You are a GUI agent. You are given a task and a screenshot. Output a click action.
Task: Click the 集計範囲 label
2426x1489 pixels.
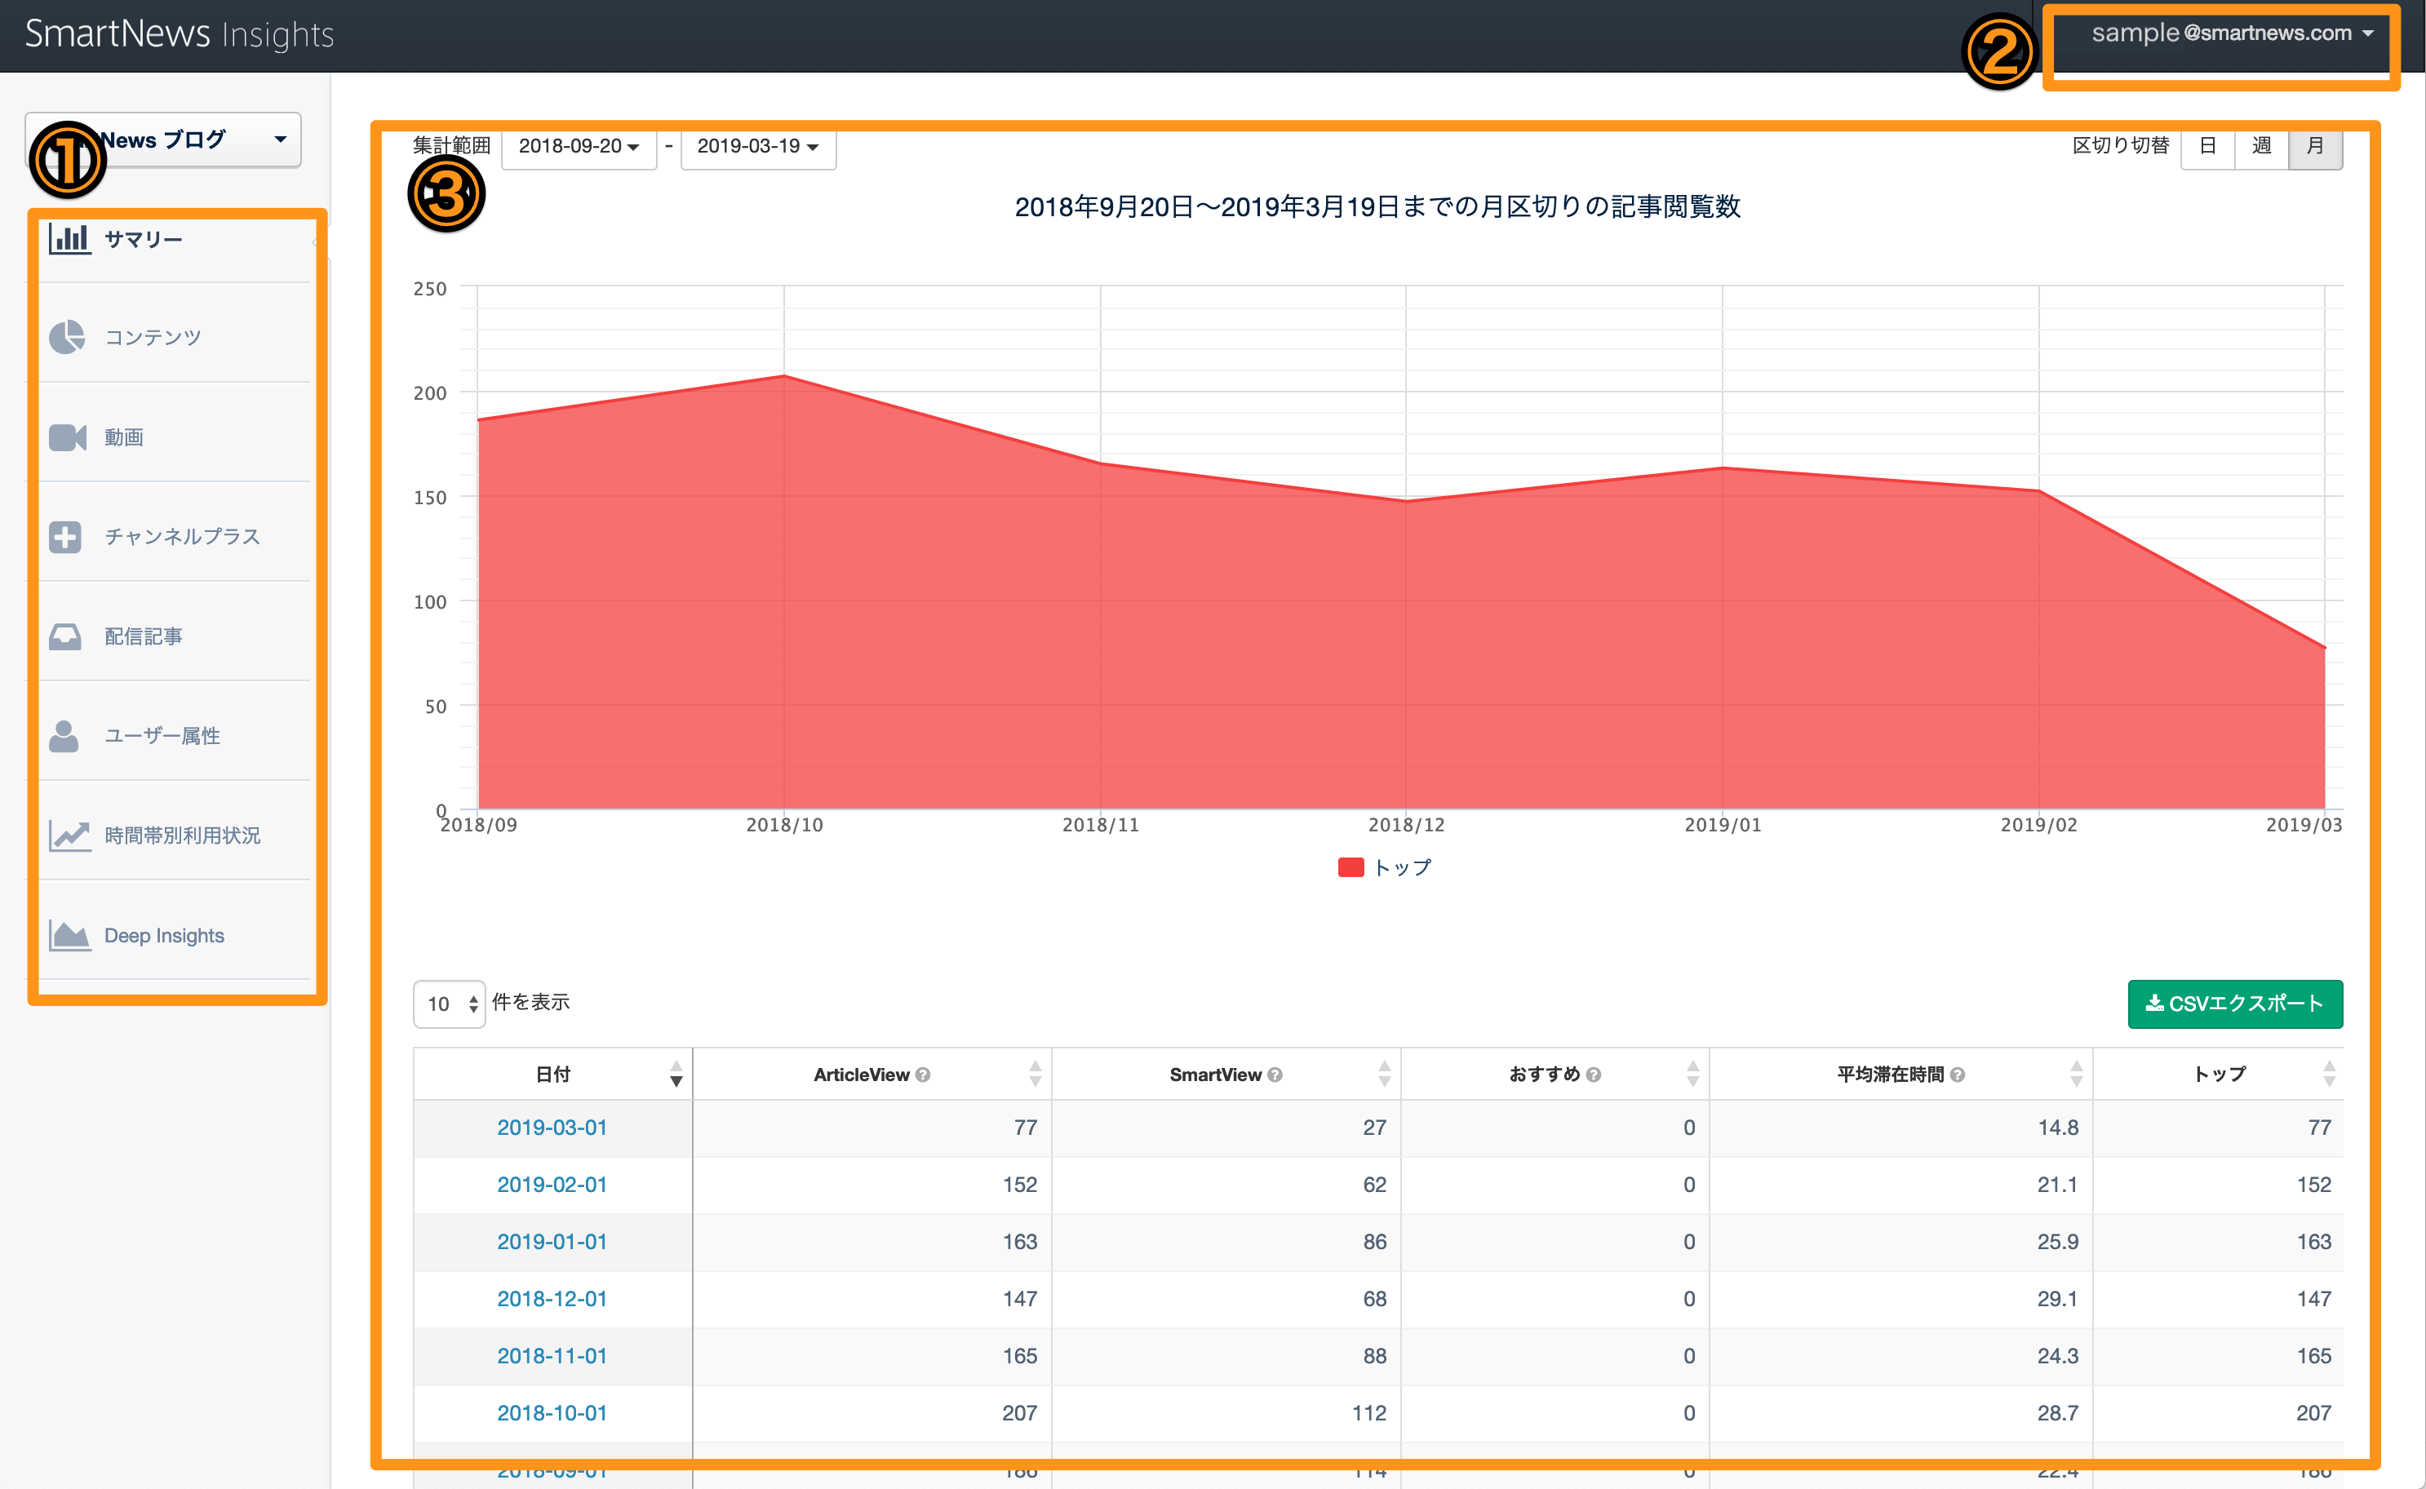click(451, 146)
